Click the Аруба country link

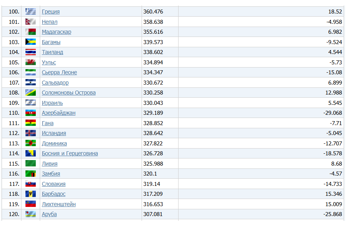pyautogui.click(x=49, y=214)
